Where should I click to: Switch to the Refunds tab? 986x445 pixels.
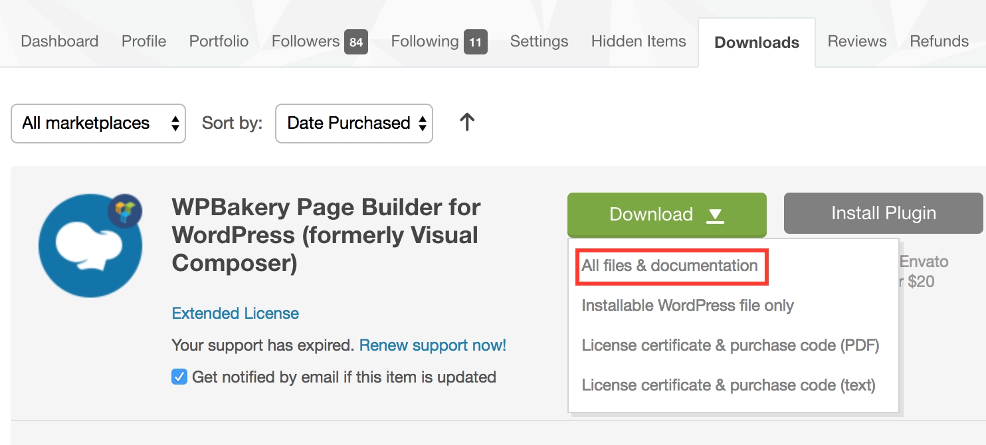(x=939, y=41)
